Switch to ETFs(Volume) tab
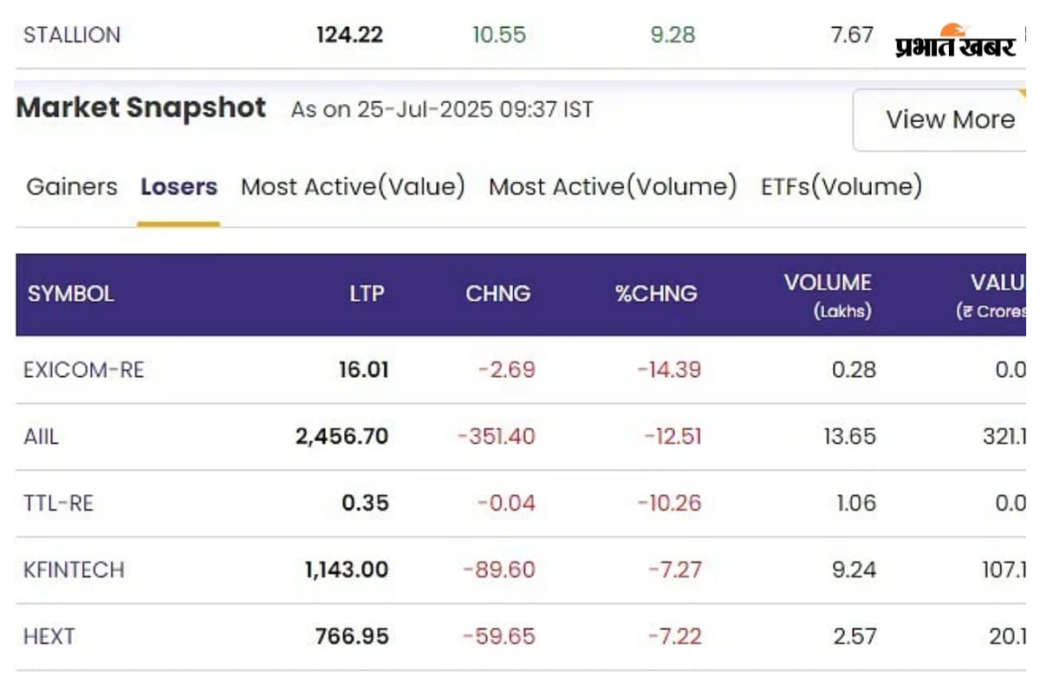Viewport: 1040px width, 696px height. 841,187
